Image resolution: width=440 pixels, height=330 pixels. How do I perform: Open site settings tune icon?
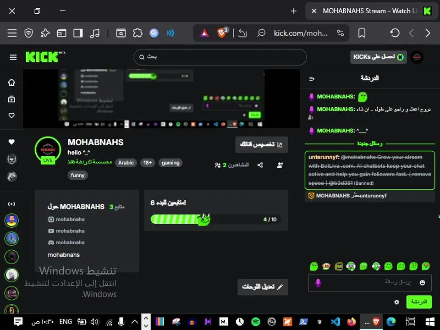[341, 33]
